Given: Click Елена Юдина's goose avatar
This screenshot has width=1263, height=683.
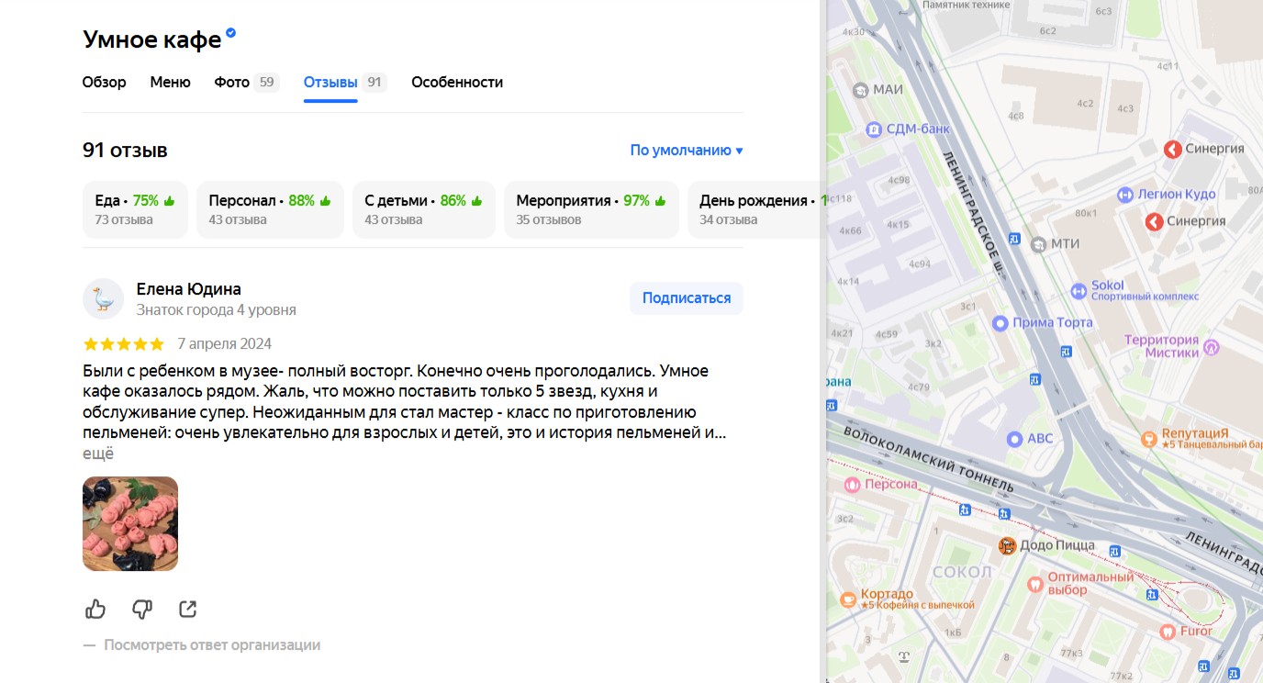Looking at the screenshot, I should [x=103, y=298].
